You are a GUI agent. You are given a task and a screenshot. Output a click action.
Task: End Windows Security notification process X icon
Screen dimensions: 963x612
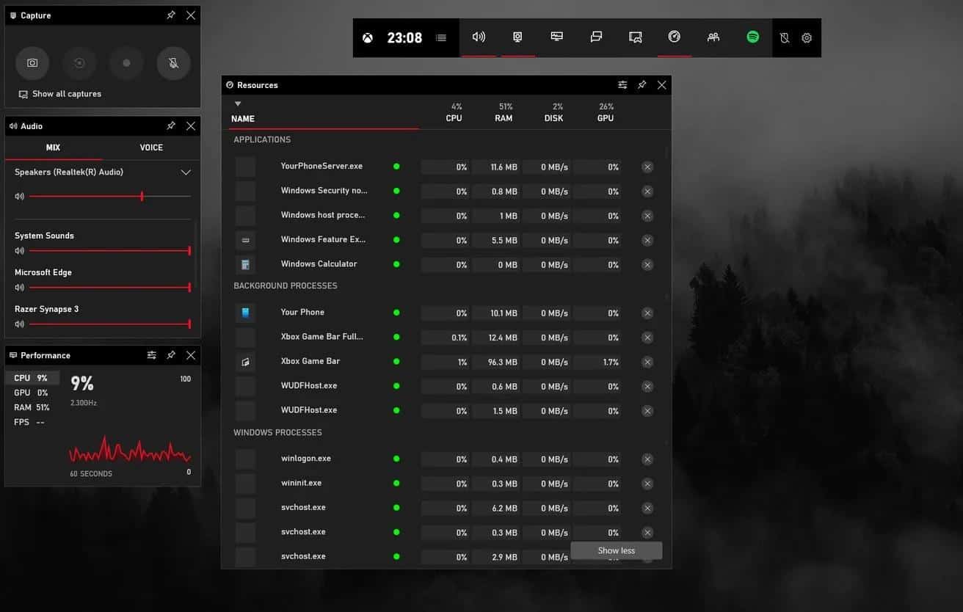(647, 192)
